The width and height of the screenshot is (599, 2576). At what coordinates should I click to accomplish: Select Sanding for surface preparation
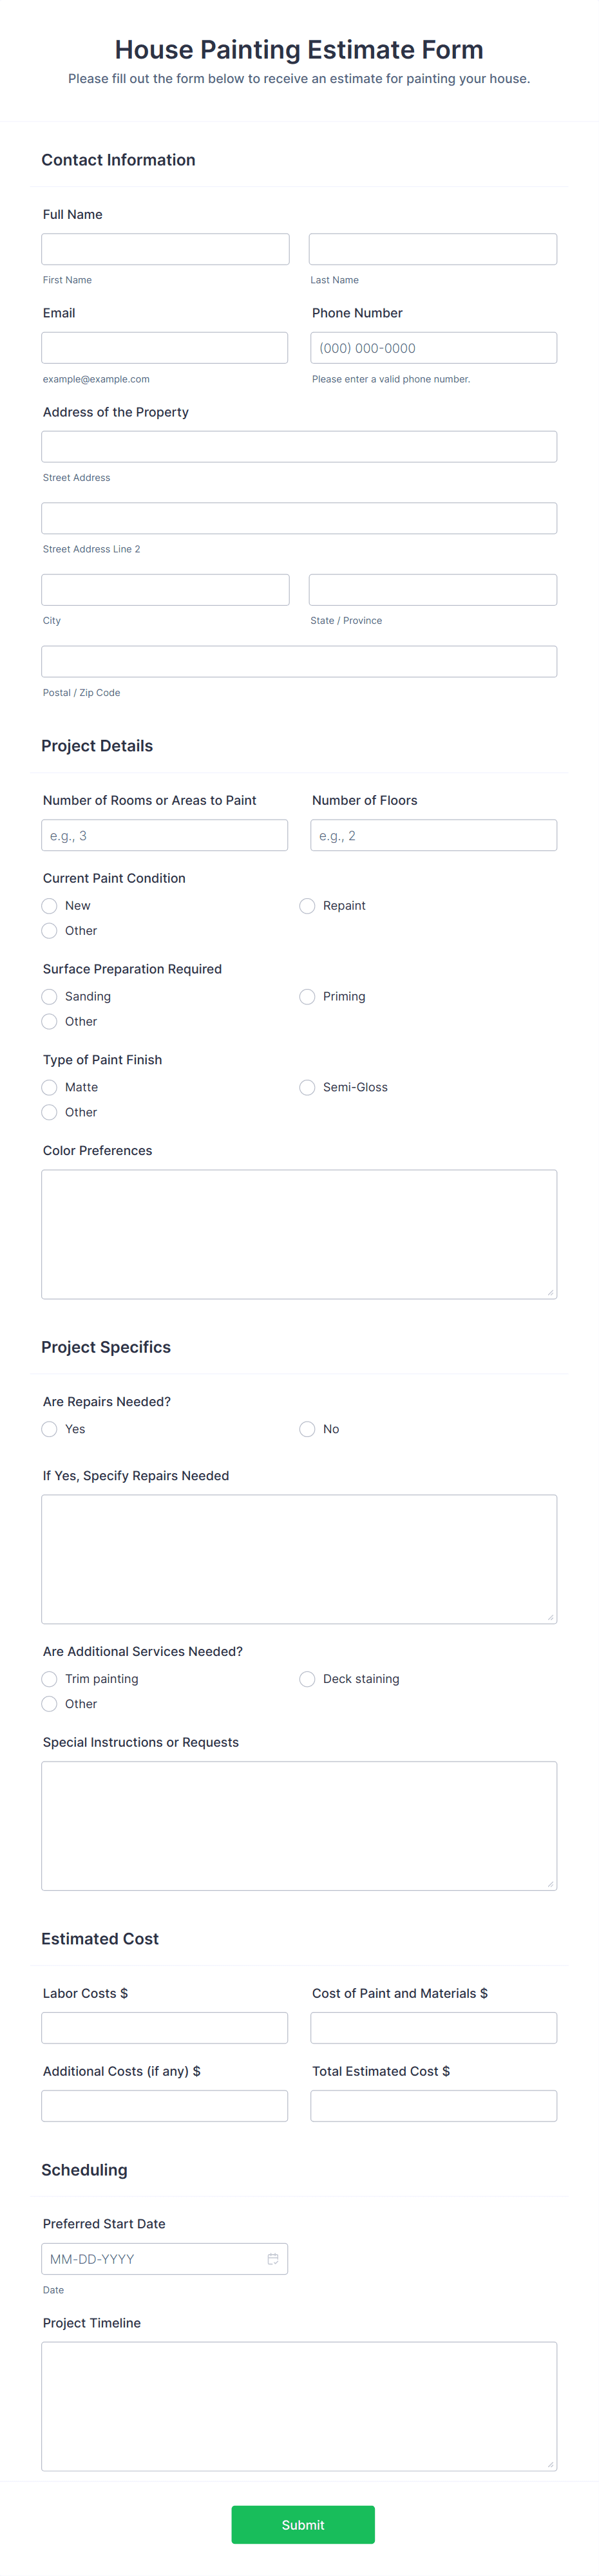(x=49, y=996)
